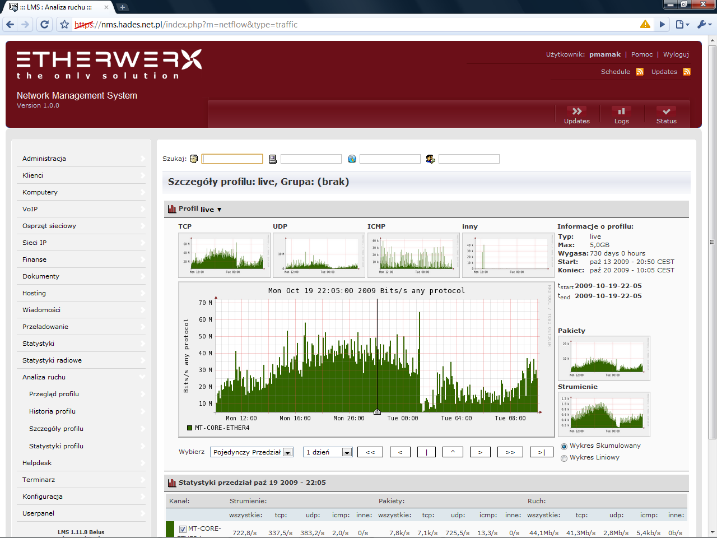Reload the page with the refresh icon

(x=45, y=24)
